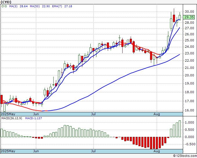Screen dimensions: 197x158
Task: Click the first red candlestick at chart start
Action: click(x=2, y=99)
